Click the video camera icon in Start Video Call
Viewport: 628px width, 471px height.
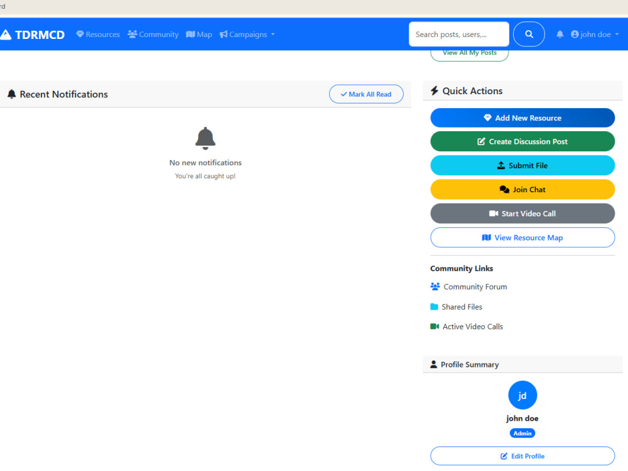point(494,214)
